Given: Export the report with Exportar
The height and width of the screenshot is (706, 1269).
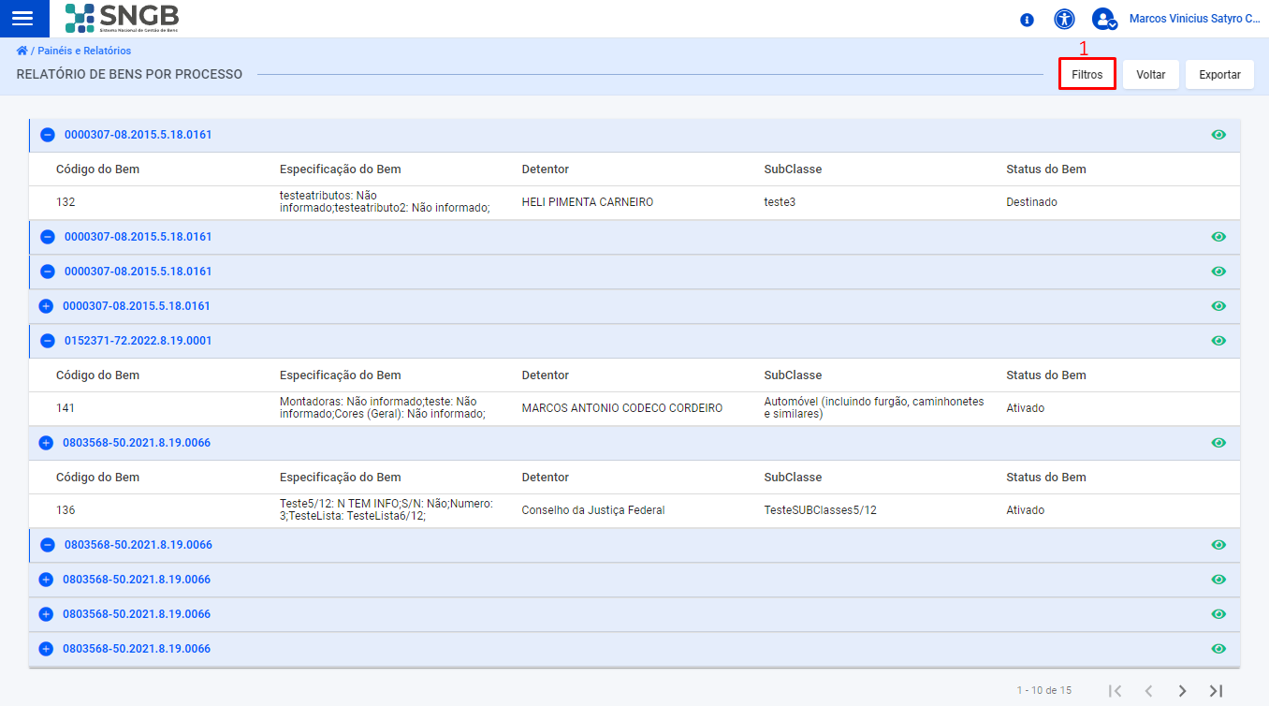Looking at the screenshot, I should tap(1219, 75).
